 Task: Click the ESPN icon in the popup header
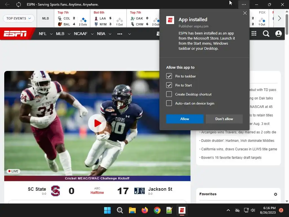pyautogui.click(x=170, y=20)
